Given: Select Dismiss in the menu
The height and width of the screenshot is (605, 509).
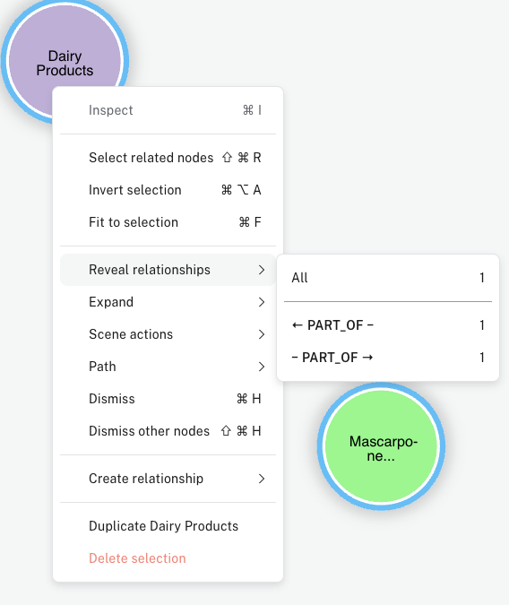Looking at the screenshot, I should [168, 399].
